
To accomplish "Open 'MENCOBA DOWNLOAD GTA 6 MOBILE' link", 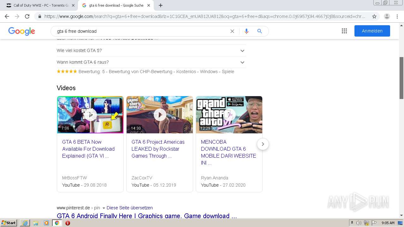I will 229,152.
